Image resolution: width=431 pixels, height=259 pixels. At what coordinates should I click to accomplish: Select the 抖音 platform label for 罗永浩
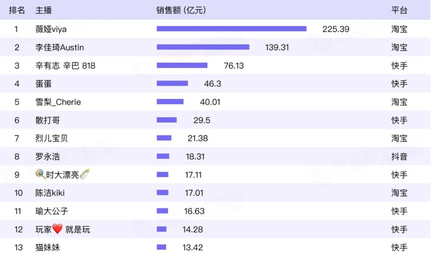399,157
